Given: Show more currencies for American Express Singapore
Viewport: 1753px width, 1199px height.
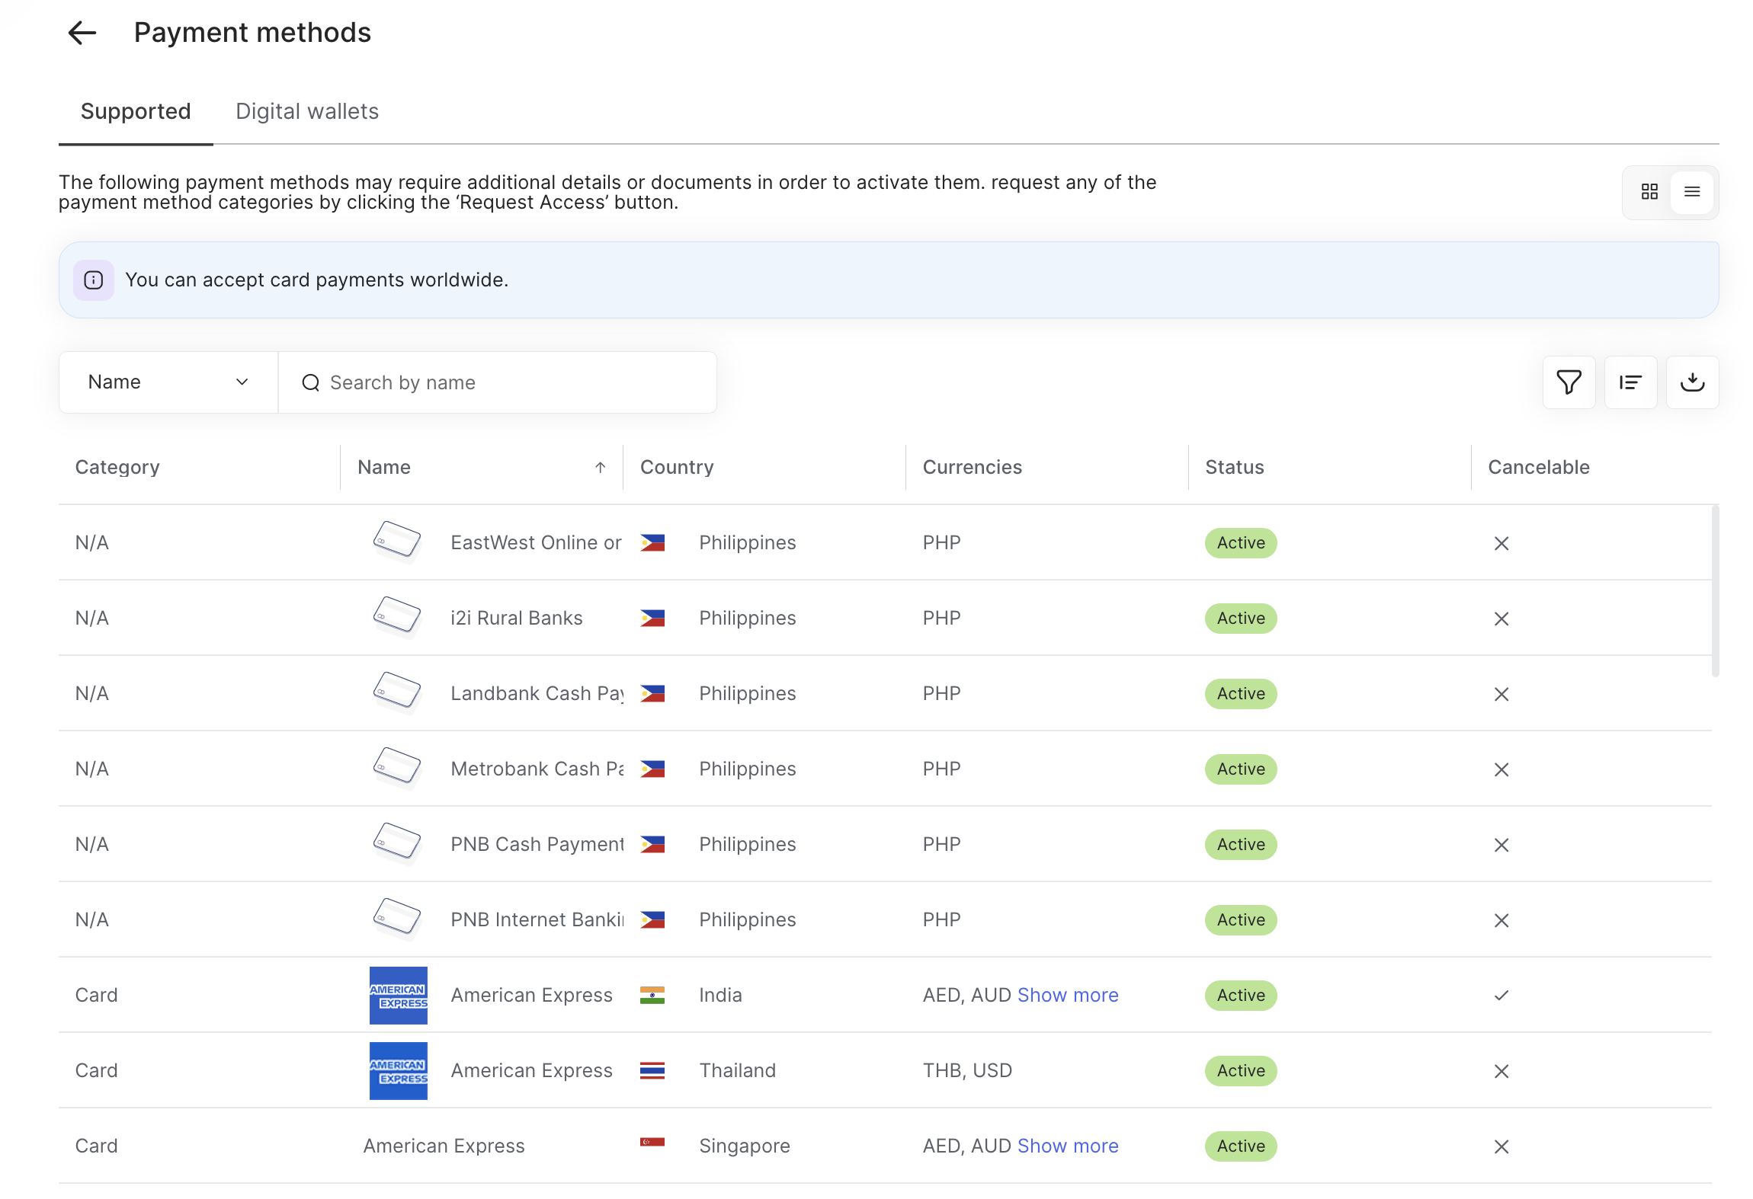Looking at the screenshot, I should tap(1068, 1146).
